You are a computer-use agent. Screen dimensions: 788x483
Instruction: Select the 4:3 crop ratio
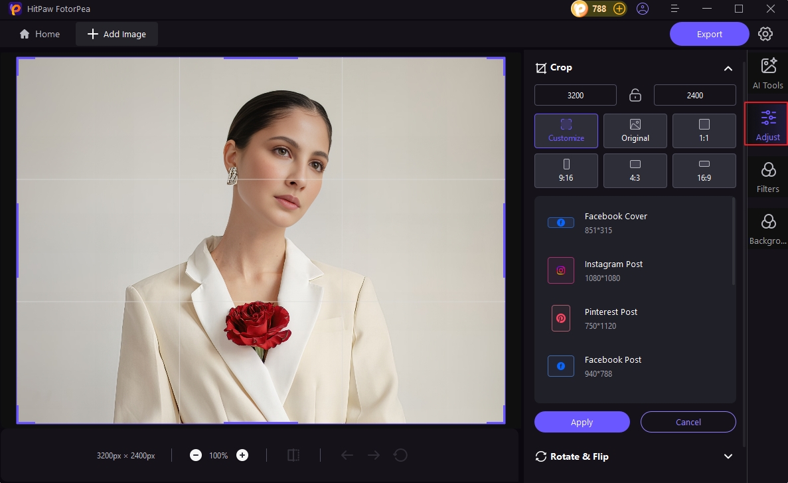(635, 171)
